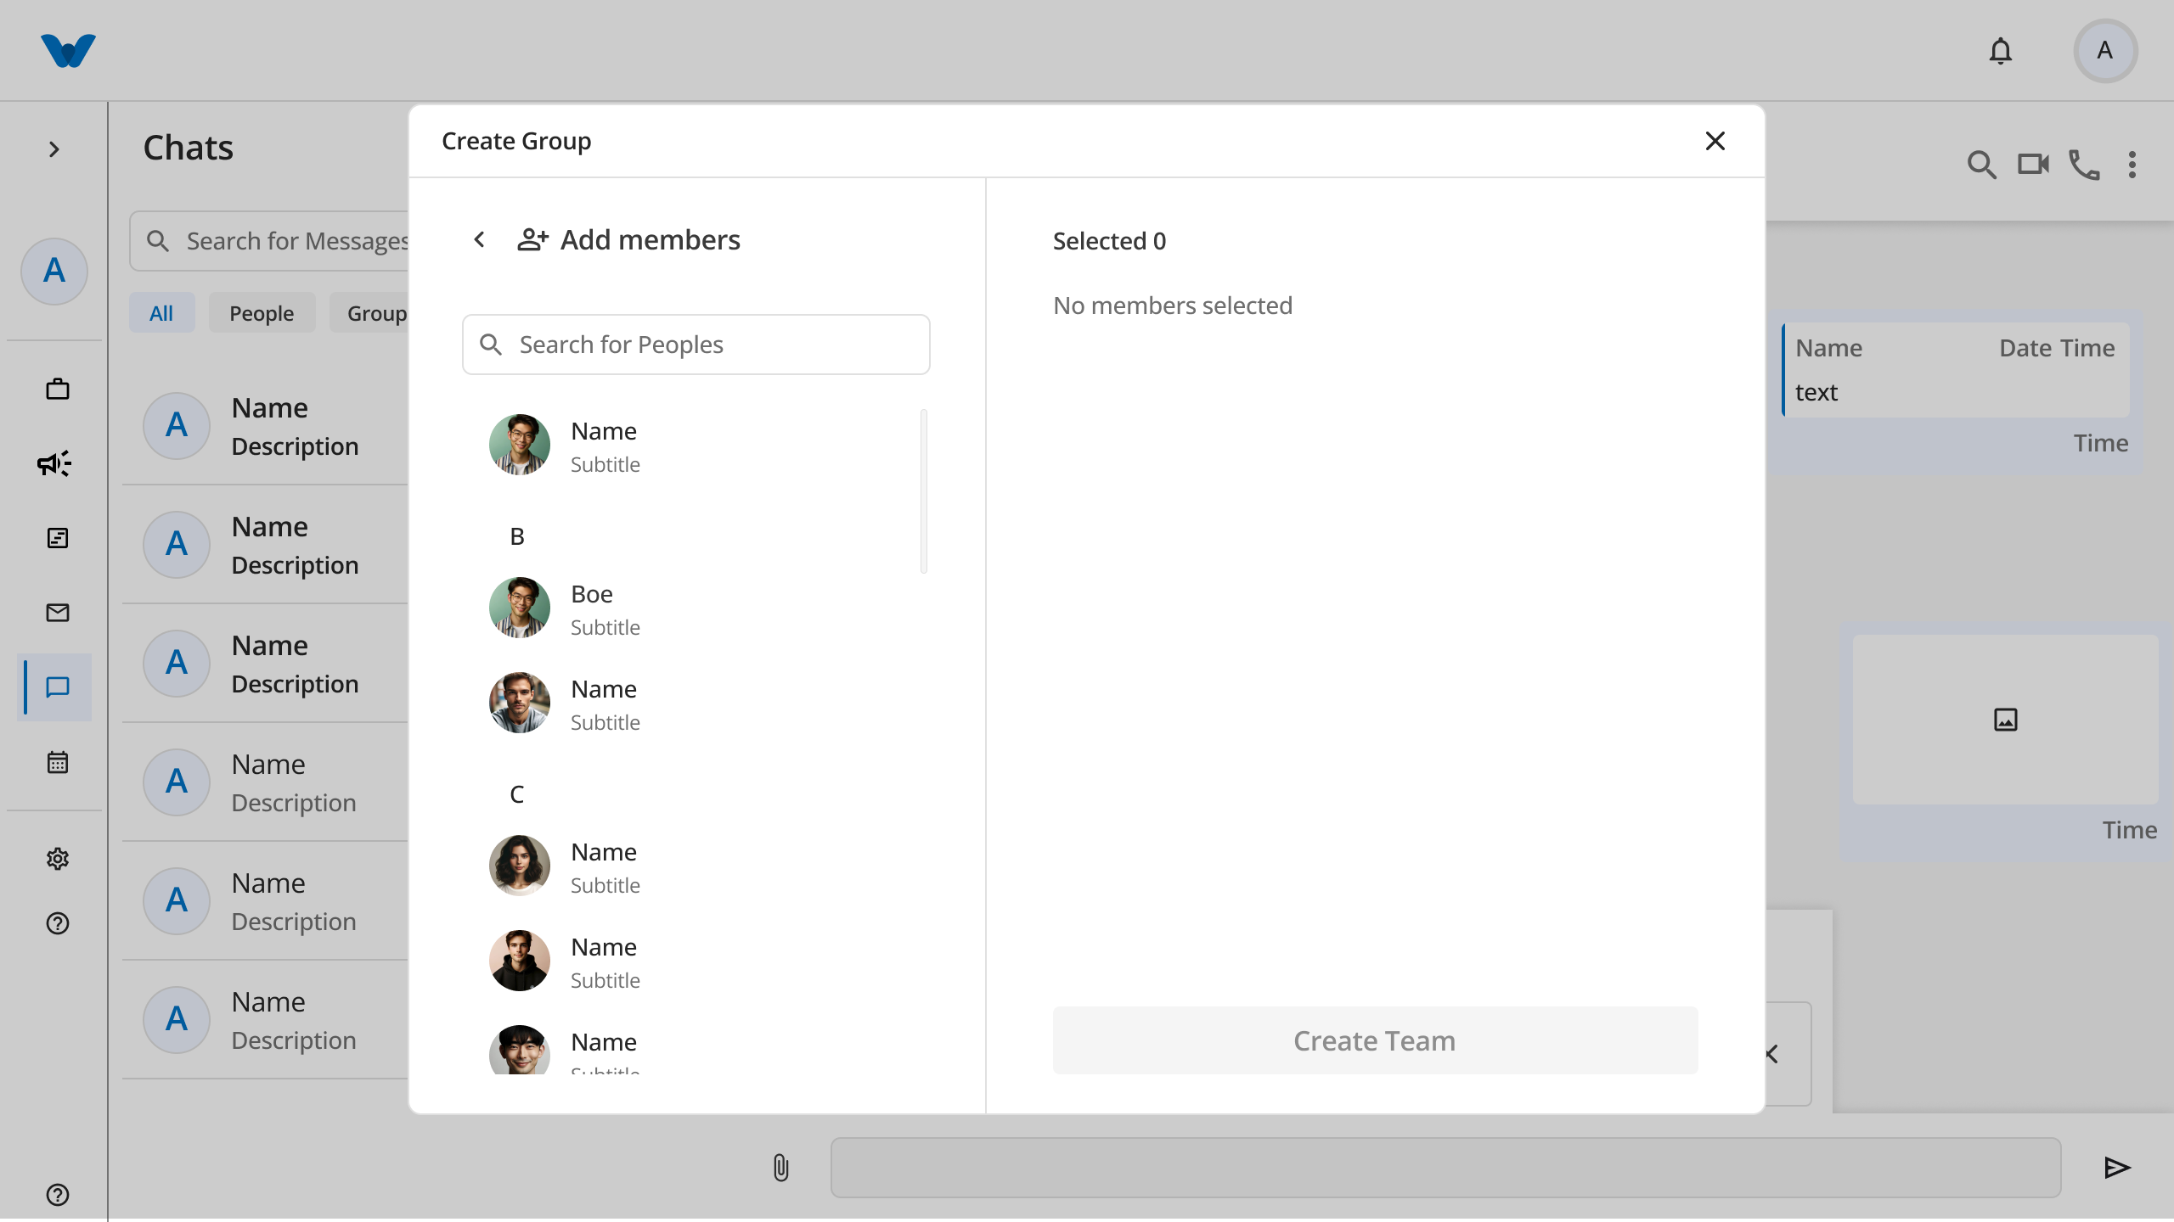Click the Search for Messages field

pos(270,241)
